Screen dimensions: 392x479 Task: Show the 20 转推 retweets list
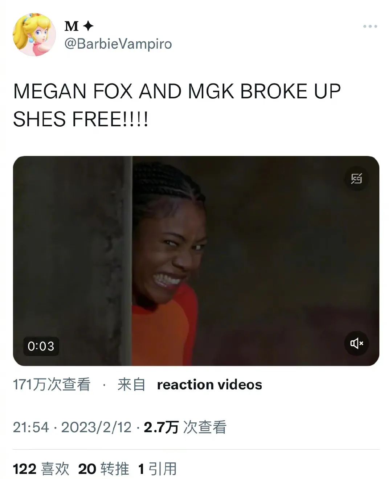[104, 469]
